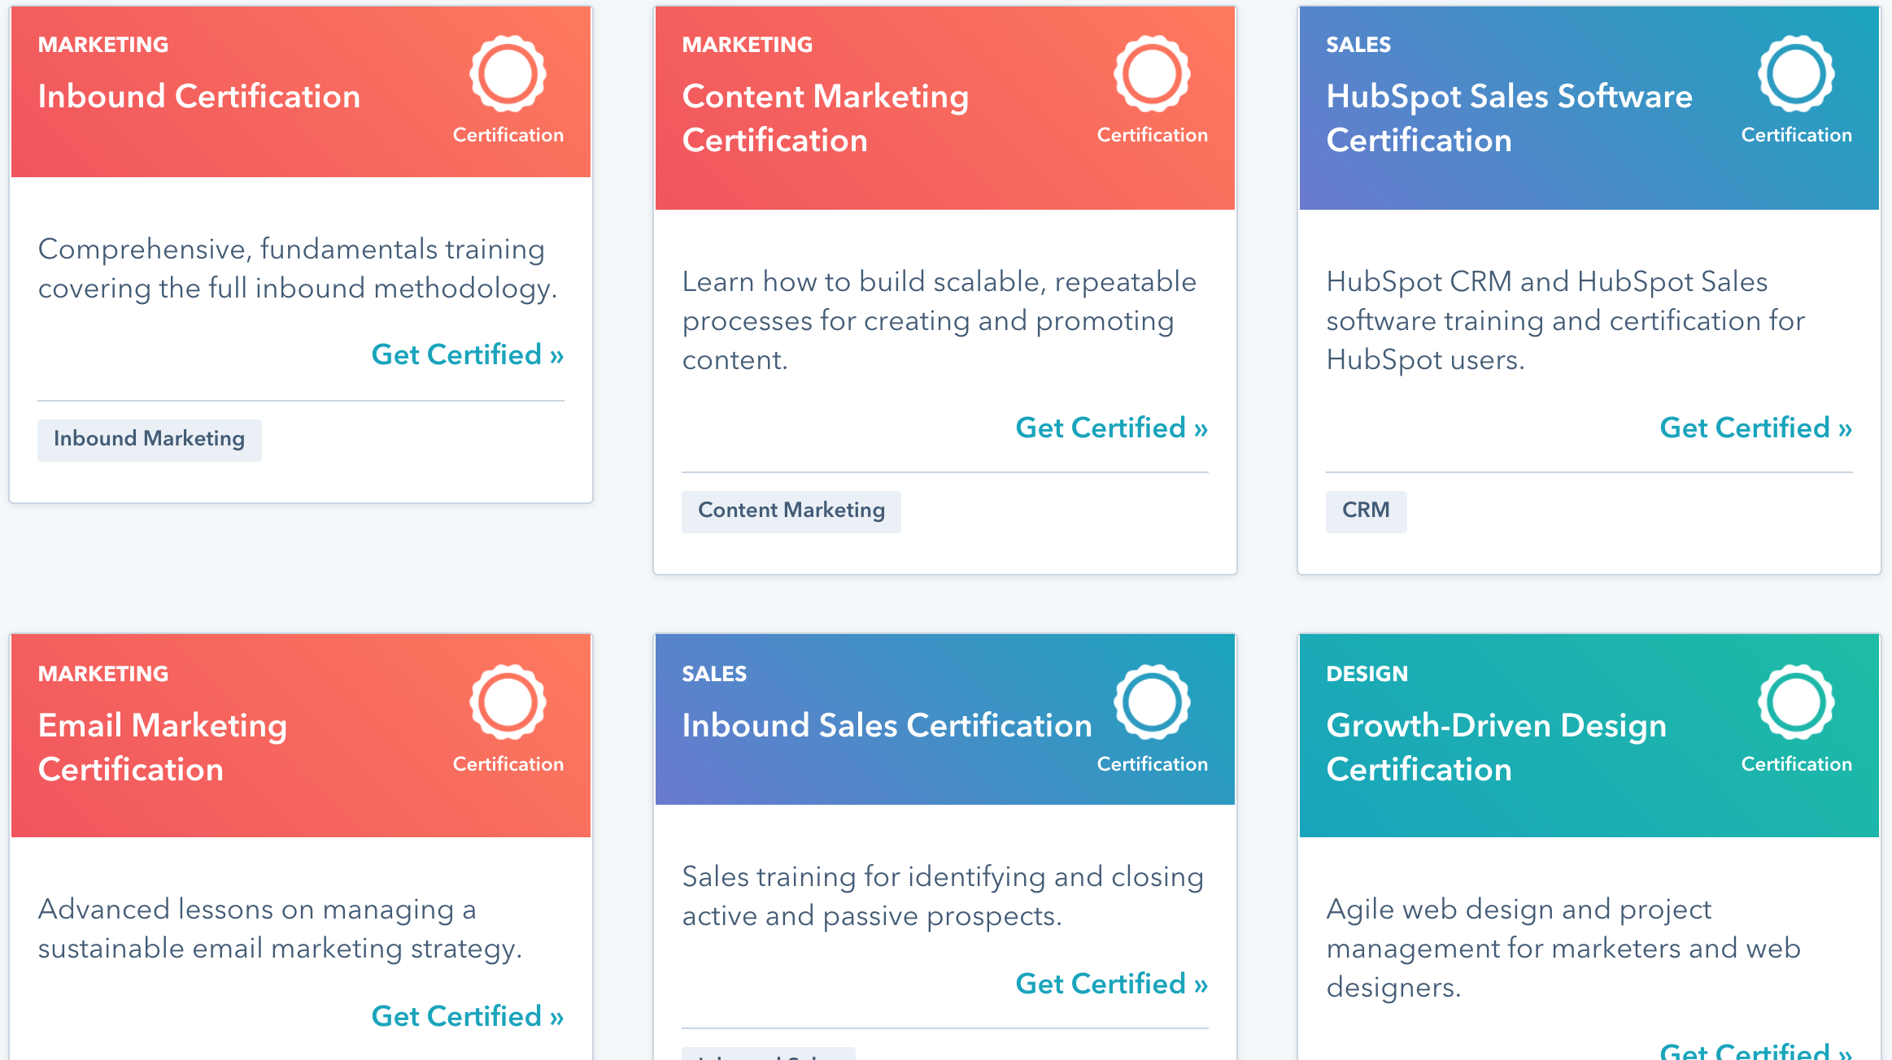The image size is (1892, 1060).
Task: Click 'Certification' caption on HubSpot Sales Software card
Action: tap(1797, 135)
